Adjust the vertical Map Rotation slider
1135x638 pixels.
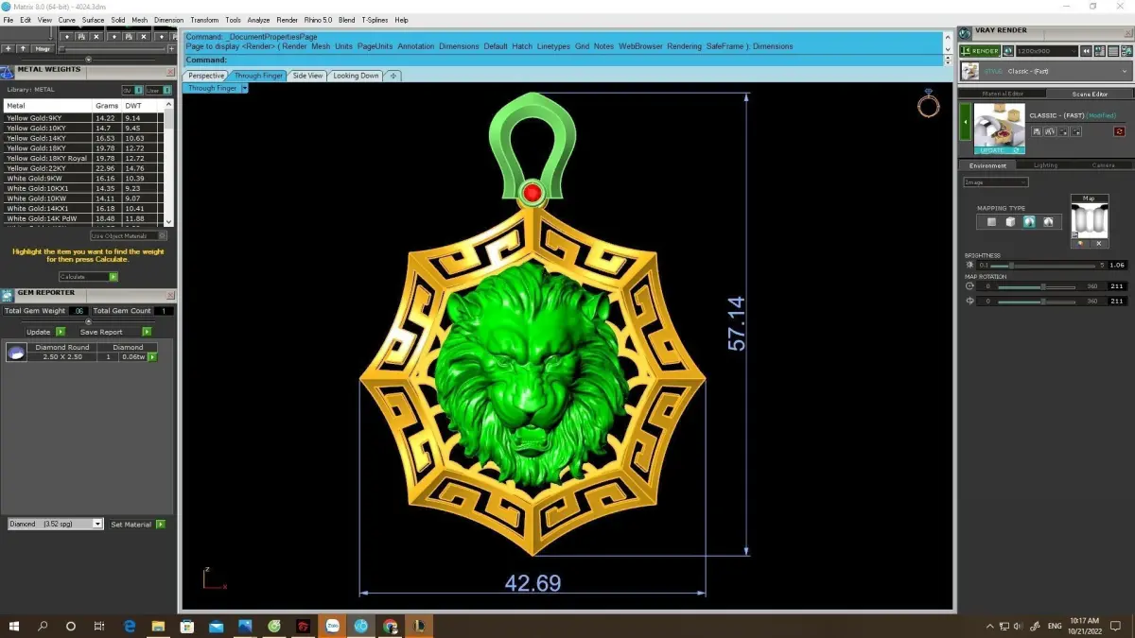(x=1037, y=302)
